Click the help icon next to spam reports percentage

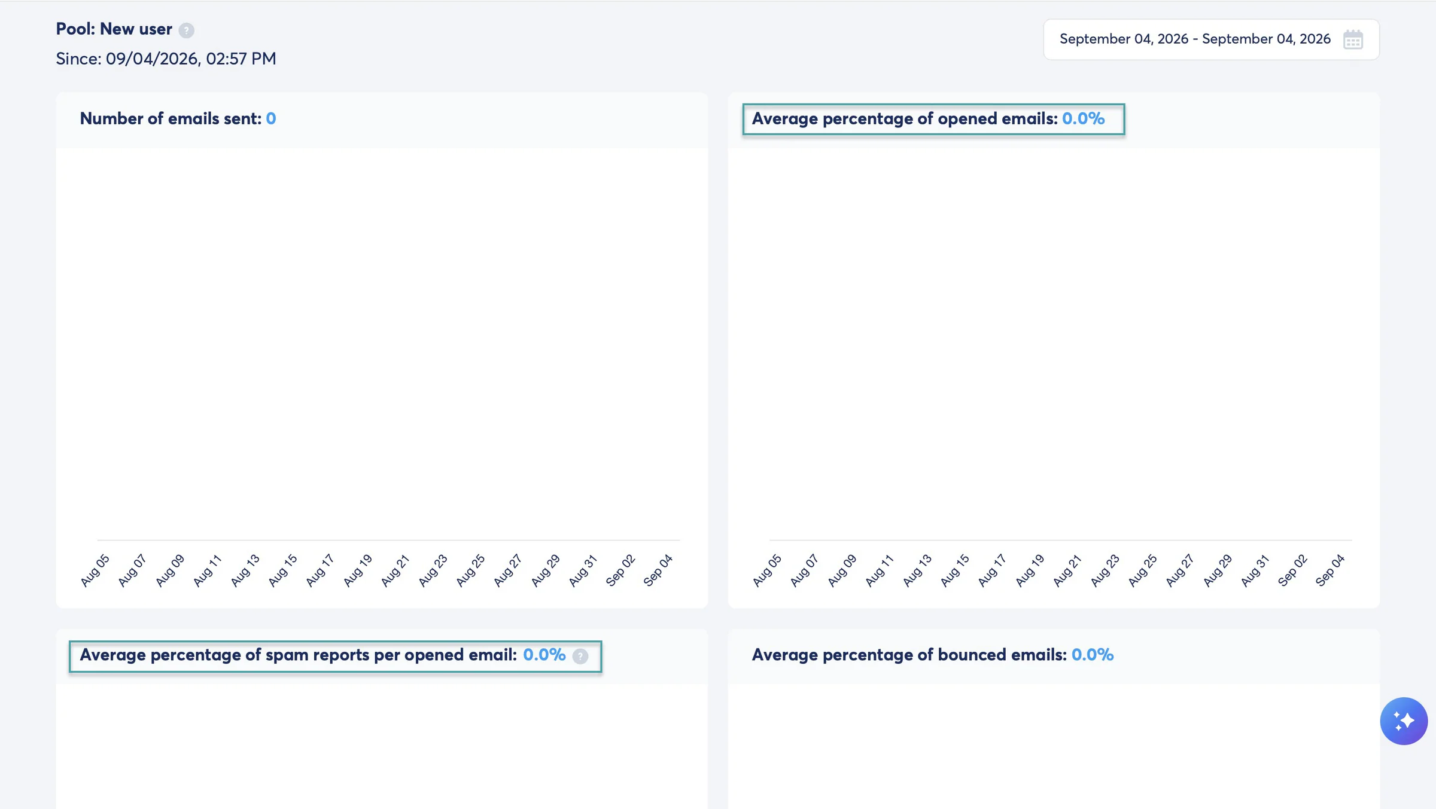click(580, 657)
